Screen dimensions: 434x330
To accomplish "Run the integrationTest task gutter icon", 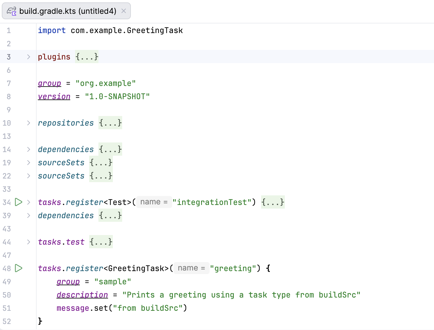I will point(19,202).
